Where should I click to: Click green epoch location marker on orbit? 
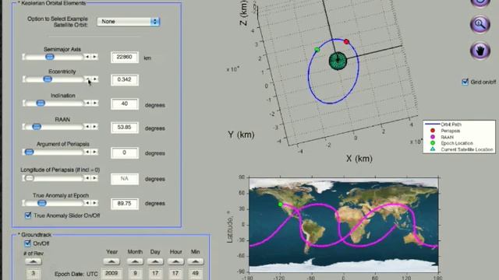317,50
